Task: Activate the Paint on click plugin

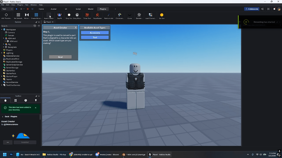Action: 109,16
